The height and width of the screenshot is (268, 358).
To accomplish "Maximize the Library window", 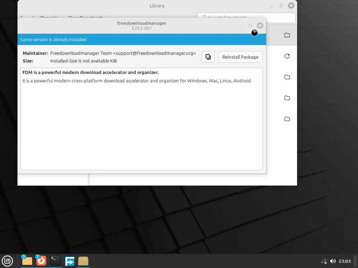I will tap(281, 6).
